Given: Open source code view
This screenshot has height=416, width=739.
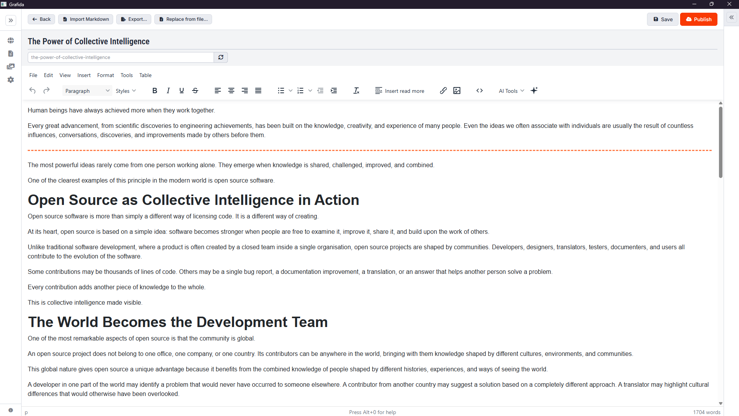Looking at the screenshot, I should 480,91.
